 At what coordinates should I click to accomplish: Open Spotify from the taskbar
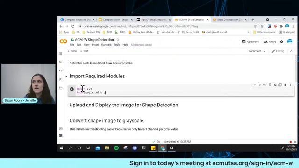click(x=116, y=148)
